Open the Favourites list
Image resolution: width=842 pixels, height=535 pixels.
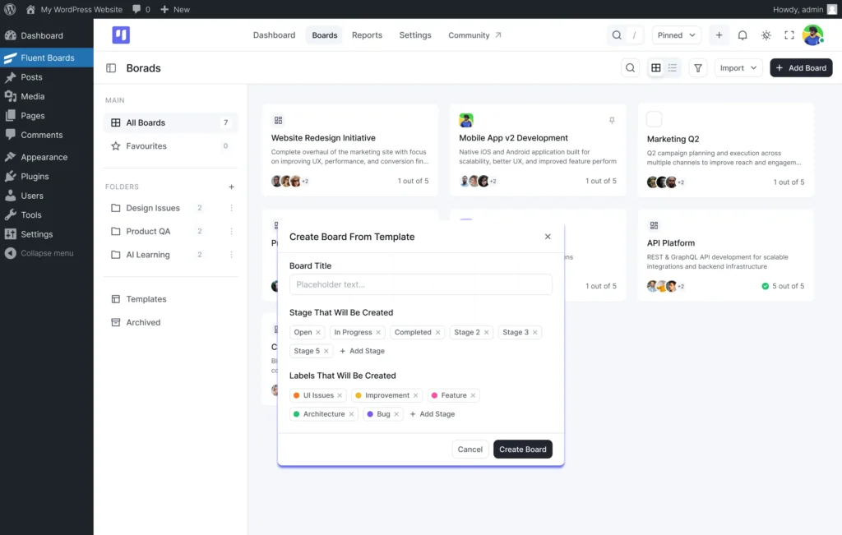(x=171, y=146)
